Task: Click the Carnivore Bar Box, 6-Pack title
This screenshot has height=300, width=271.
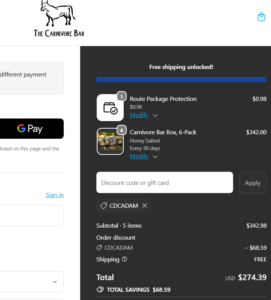Action: pos(163,132)
